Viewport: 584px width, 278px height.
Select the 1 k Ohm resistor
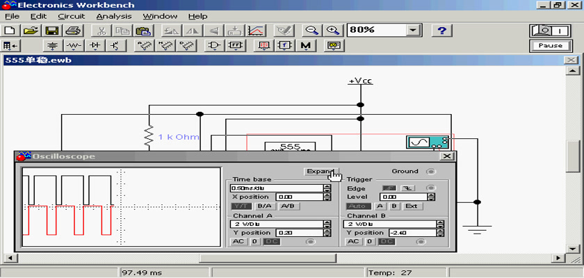tap(149, 136)
